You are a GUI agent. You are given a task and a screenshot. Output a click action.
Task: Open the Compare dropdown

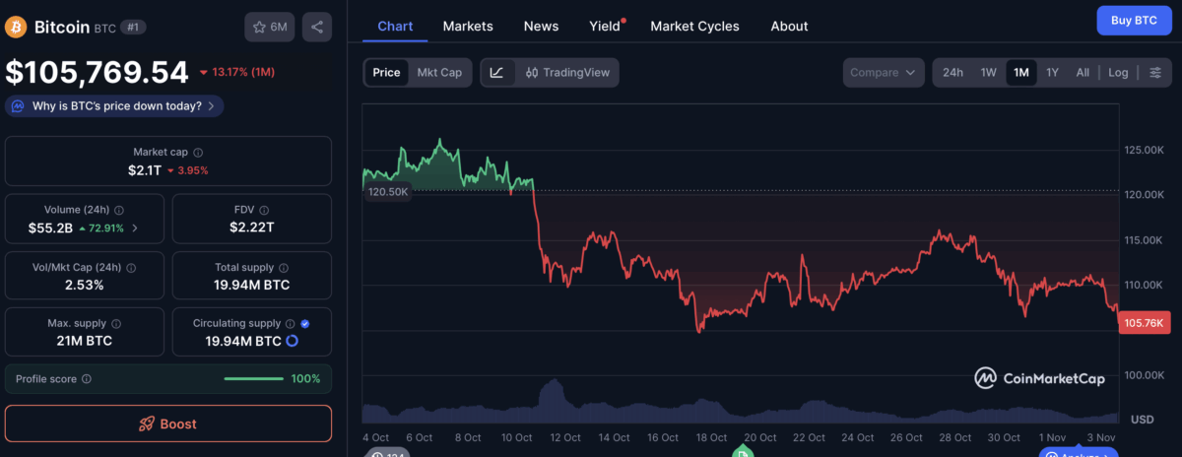(x=884, y=72)
